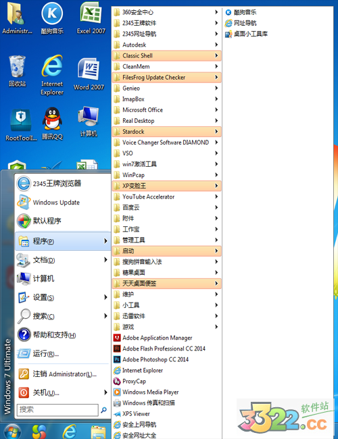Open XPS Viewer in the programs list
Viewport: 338px width, 439px height.
[x=167, y=414]
